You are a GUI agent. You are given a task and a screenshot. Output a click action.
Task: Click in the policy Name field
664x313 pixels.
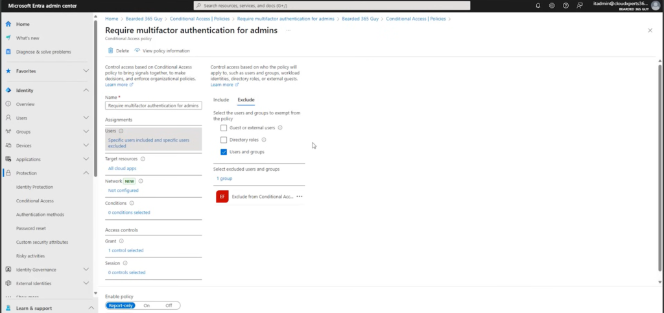(153, 105)
